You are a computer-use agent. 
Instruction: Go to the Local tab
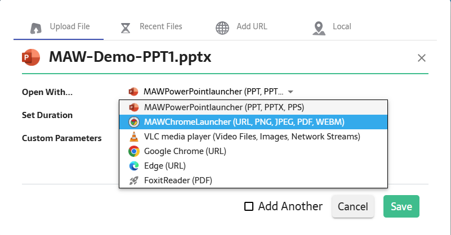click(x=342, y=26)
